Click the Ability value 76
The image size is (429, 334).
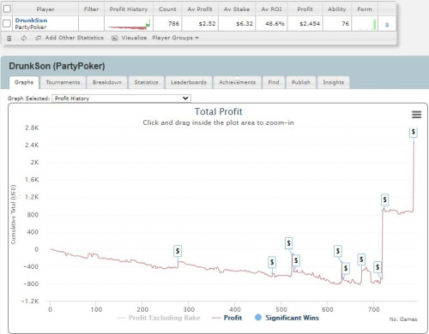(346, 24)
